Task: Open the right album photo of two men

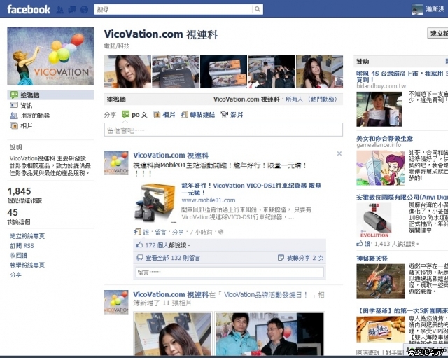Action: click(270, 334)
